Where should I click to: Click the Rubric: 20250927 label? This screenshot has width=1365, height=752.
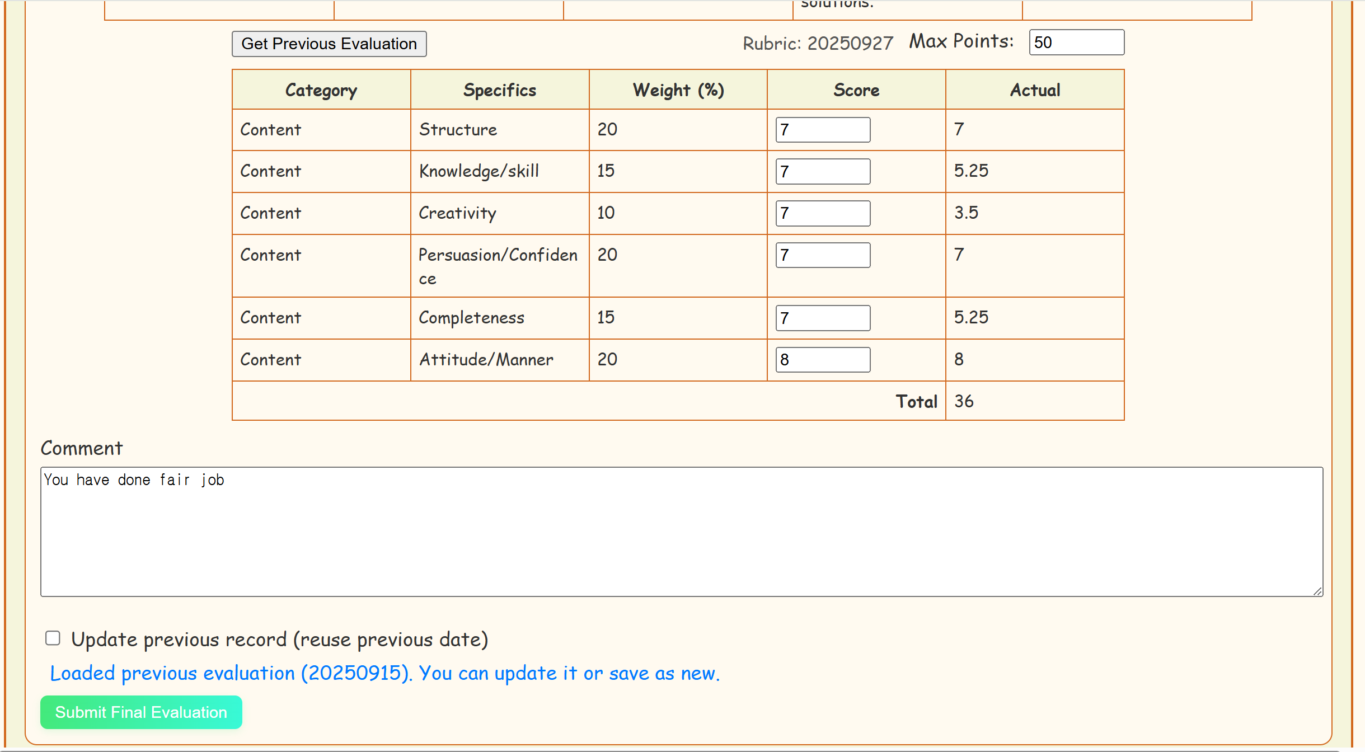(x=817, y=43)
